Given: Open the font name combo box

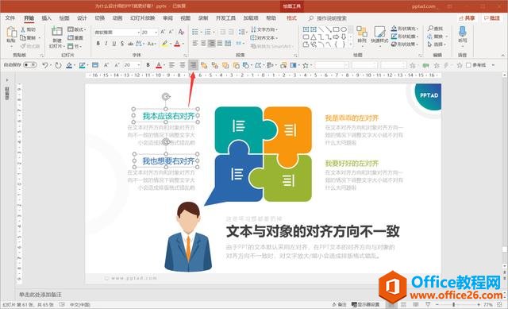Looking at the screenshot, I should coord(117,32).
